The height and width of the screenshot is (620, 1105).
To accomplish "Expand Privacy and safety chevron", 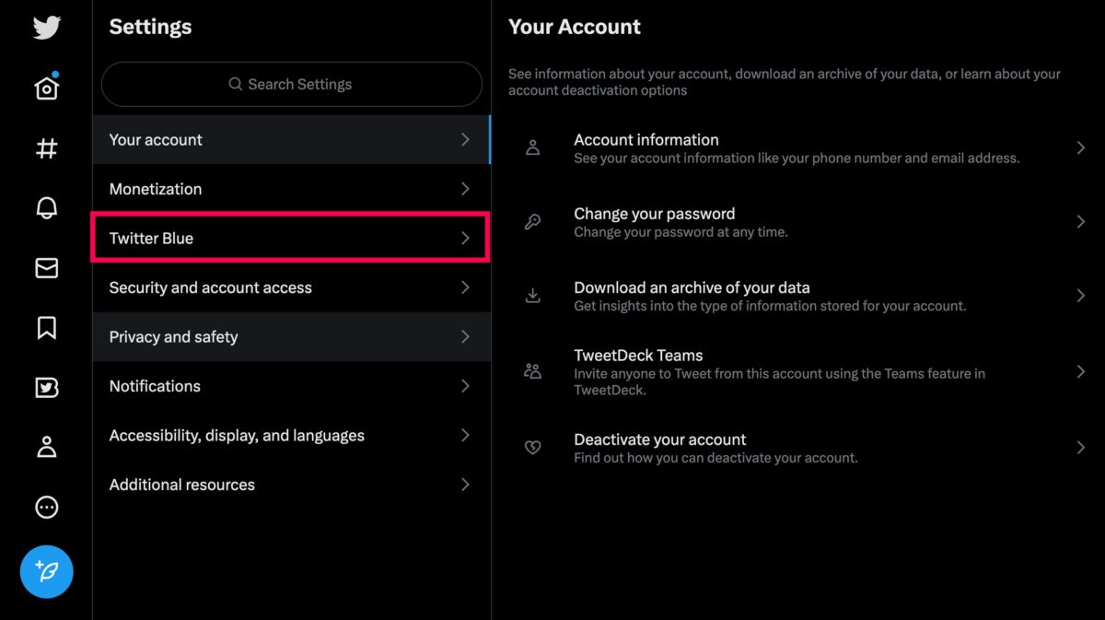I will [x=465, y=336].
